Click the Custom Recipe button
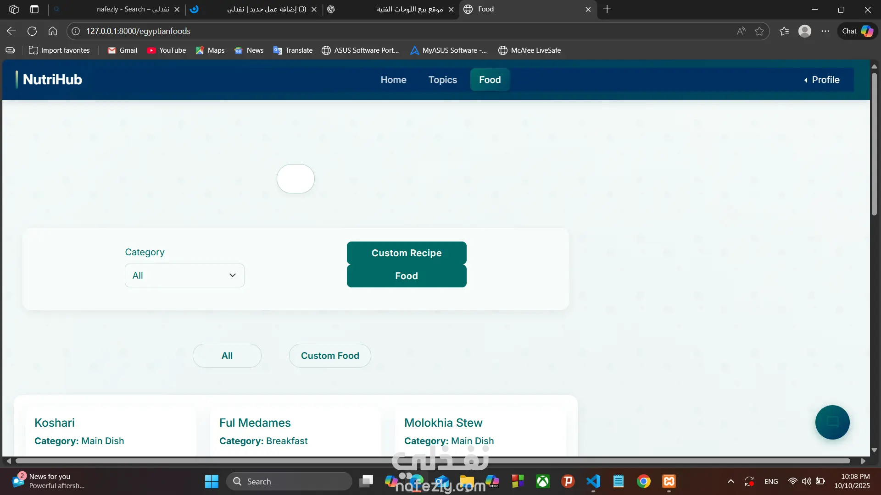Image resolution: width=881 pixels, height=495 pixels. click(407, 253)
